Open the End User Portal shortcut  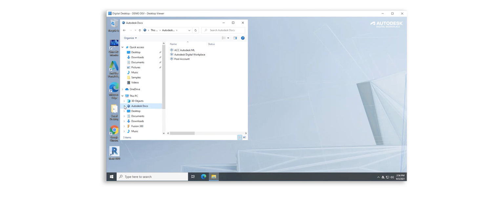(x=114, y=67)
